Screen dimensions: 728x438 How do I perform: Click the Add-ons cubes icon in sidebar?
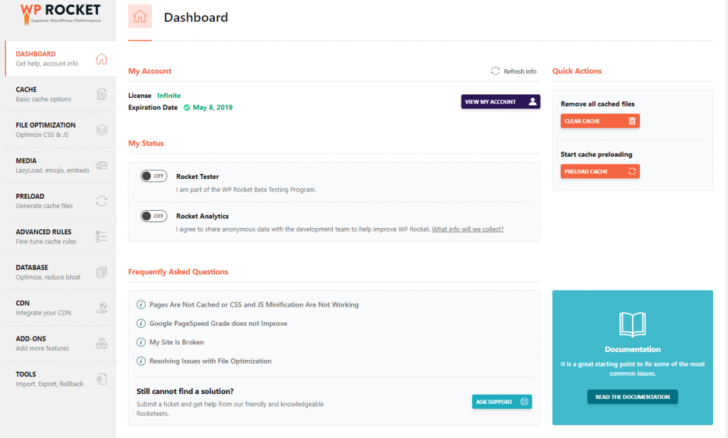(102, 344)
